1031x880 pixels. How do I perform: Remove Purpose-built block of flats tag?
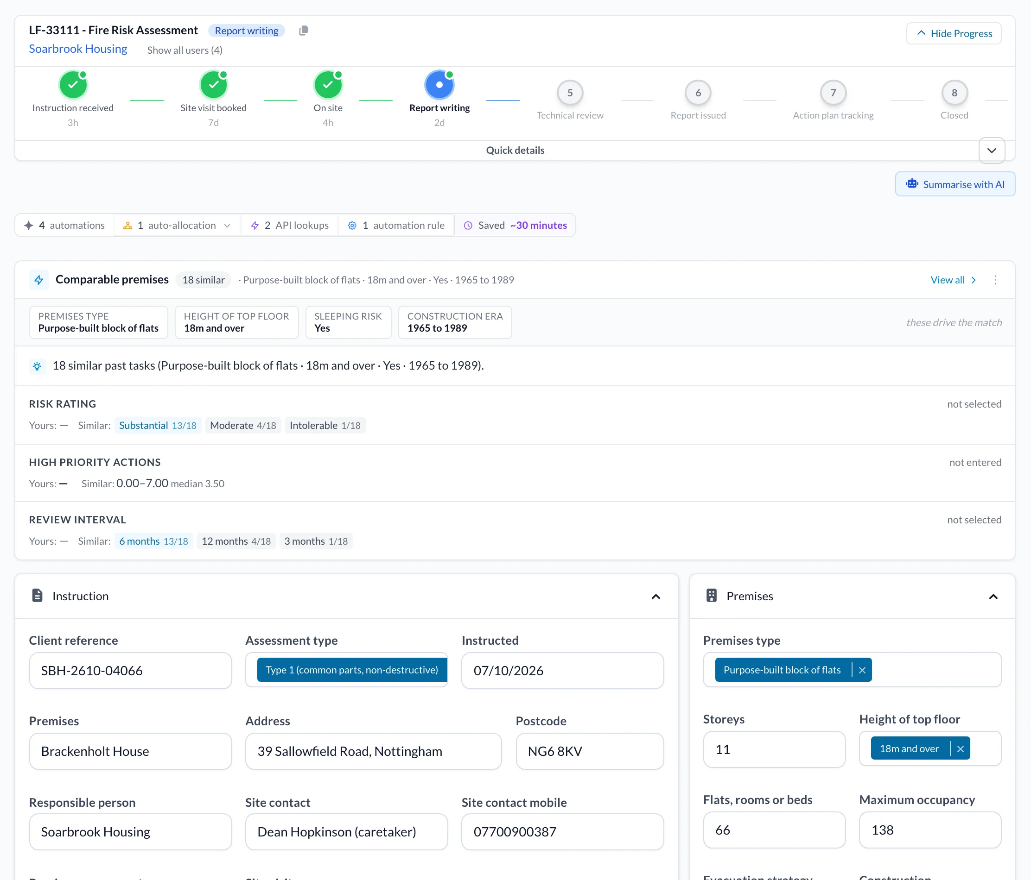(862, 670)
